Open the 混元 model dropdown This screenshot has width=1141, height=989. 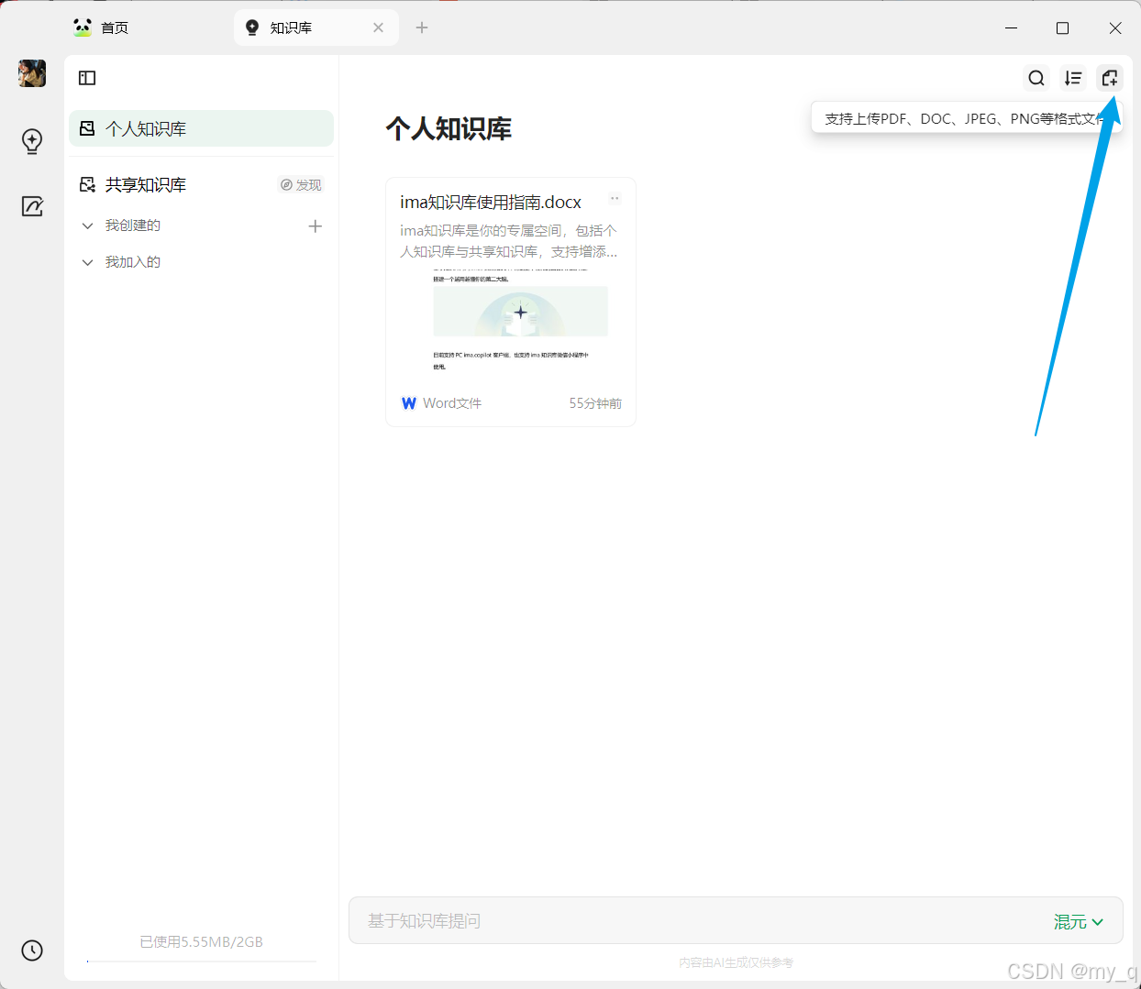pyautogui.click(x=1079, y=921)
